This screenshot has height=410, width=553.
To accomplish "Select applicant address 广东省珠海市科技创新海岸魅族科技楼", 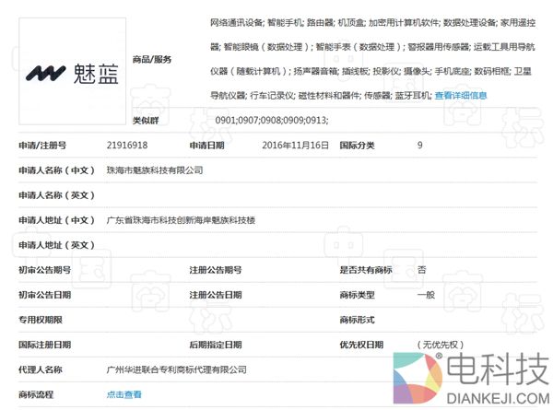I will pos(181,220).
